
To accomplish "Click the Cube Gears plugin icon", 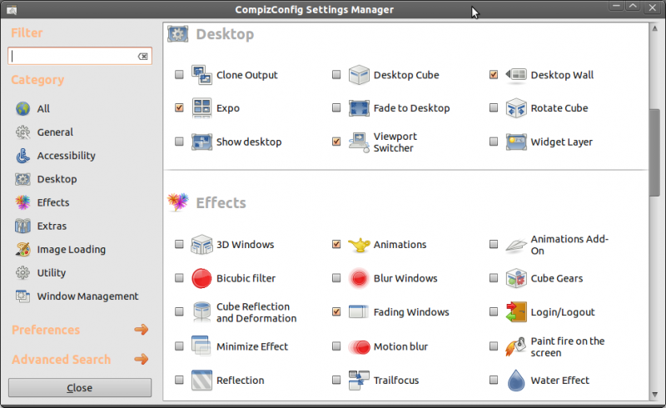I will click(x=516, y=279).
